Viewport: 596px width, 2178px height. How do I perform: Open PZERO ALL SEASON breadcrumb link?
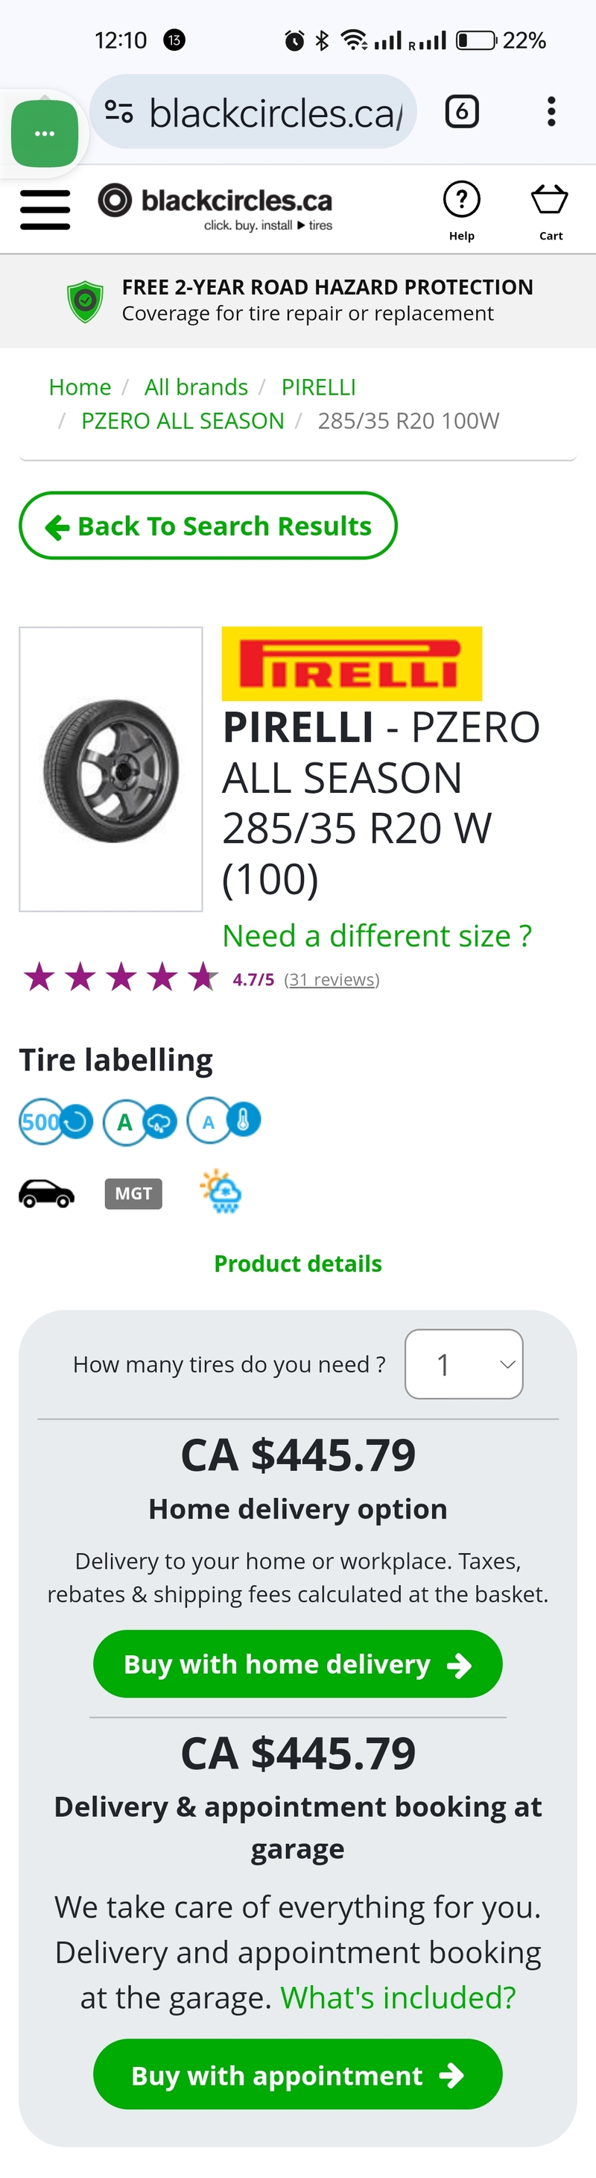click(183, 421)
